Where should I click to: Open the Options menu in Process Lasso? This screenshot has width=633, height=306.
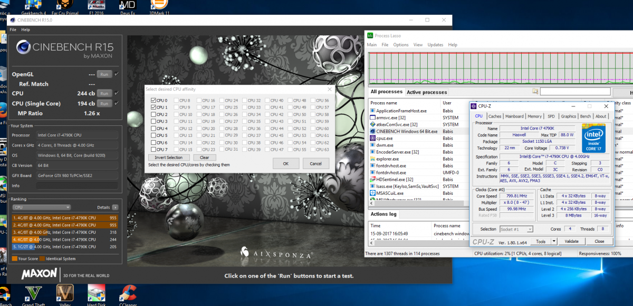[x=401, y=45]
